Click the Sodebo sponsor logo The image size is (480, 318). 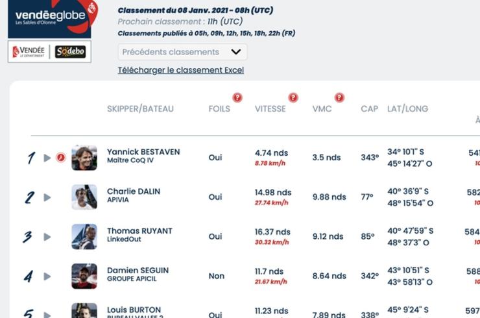70,51
